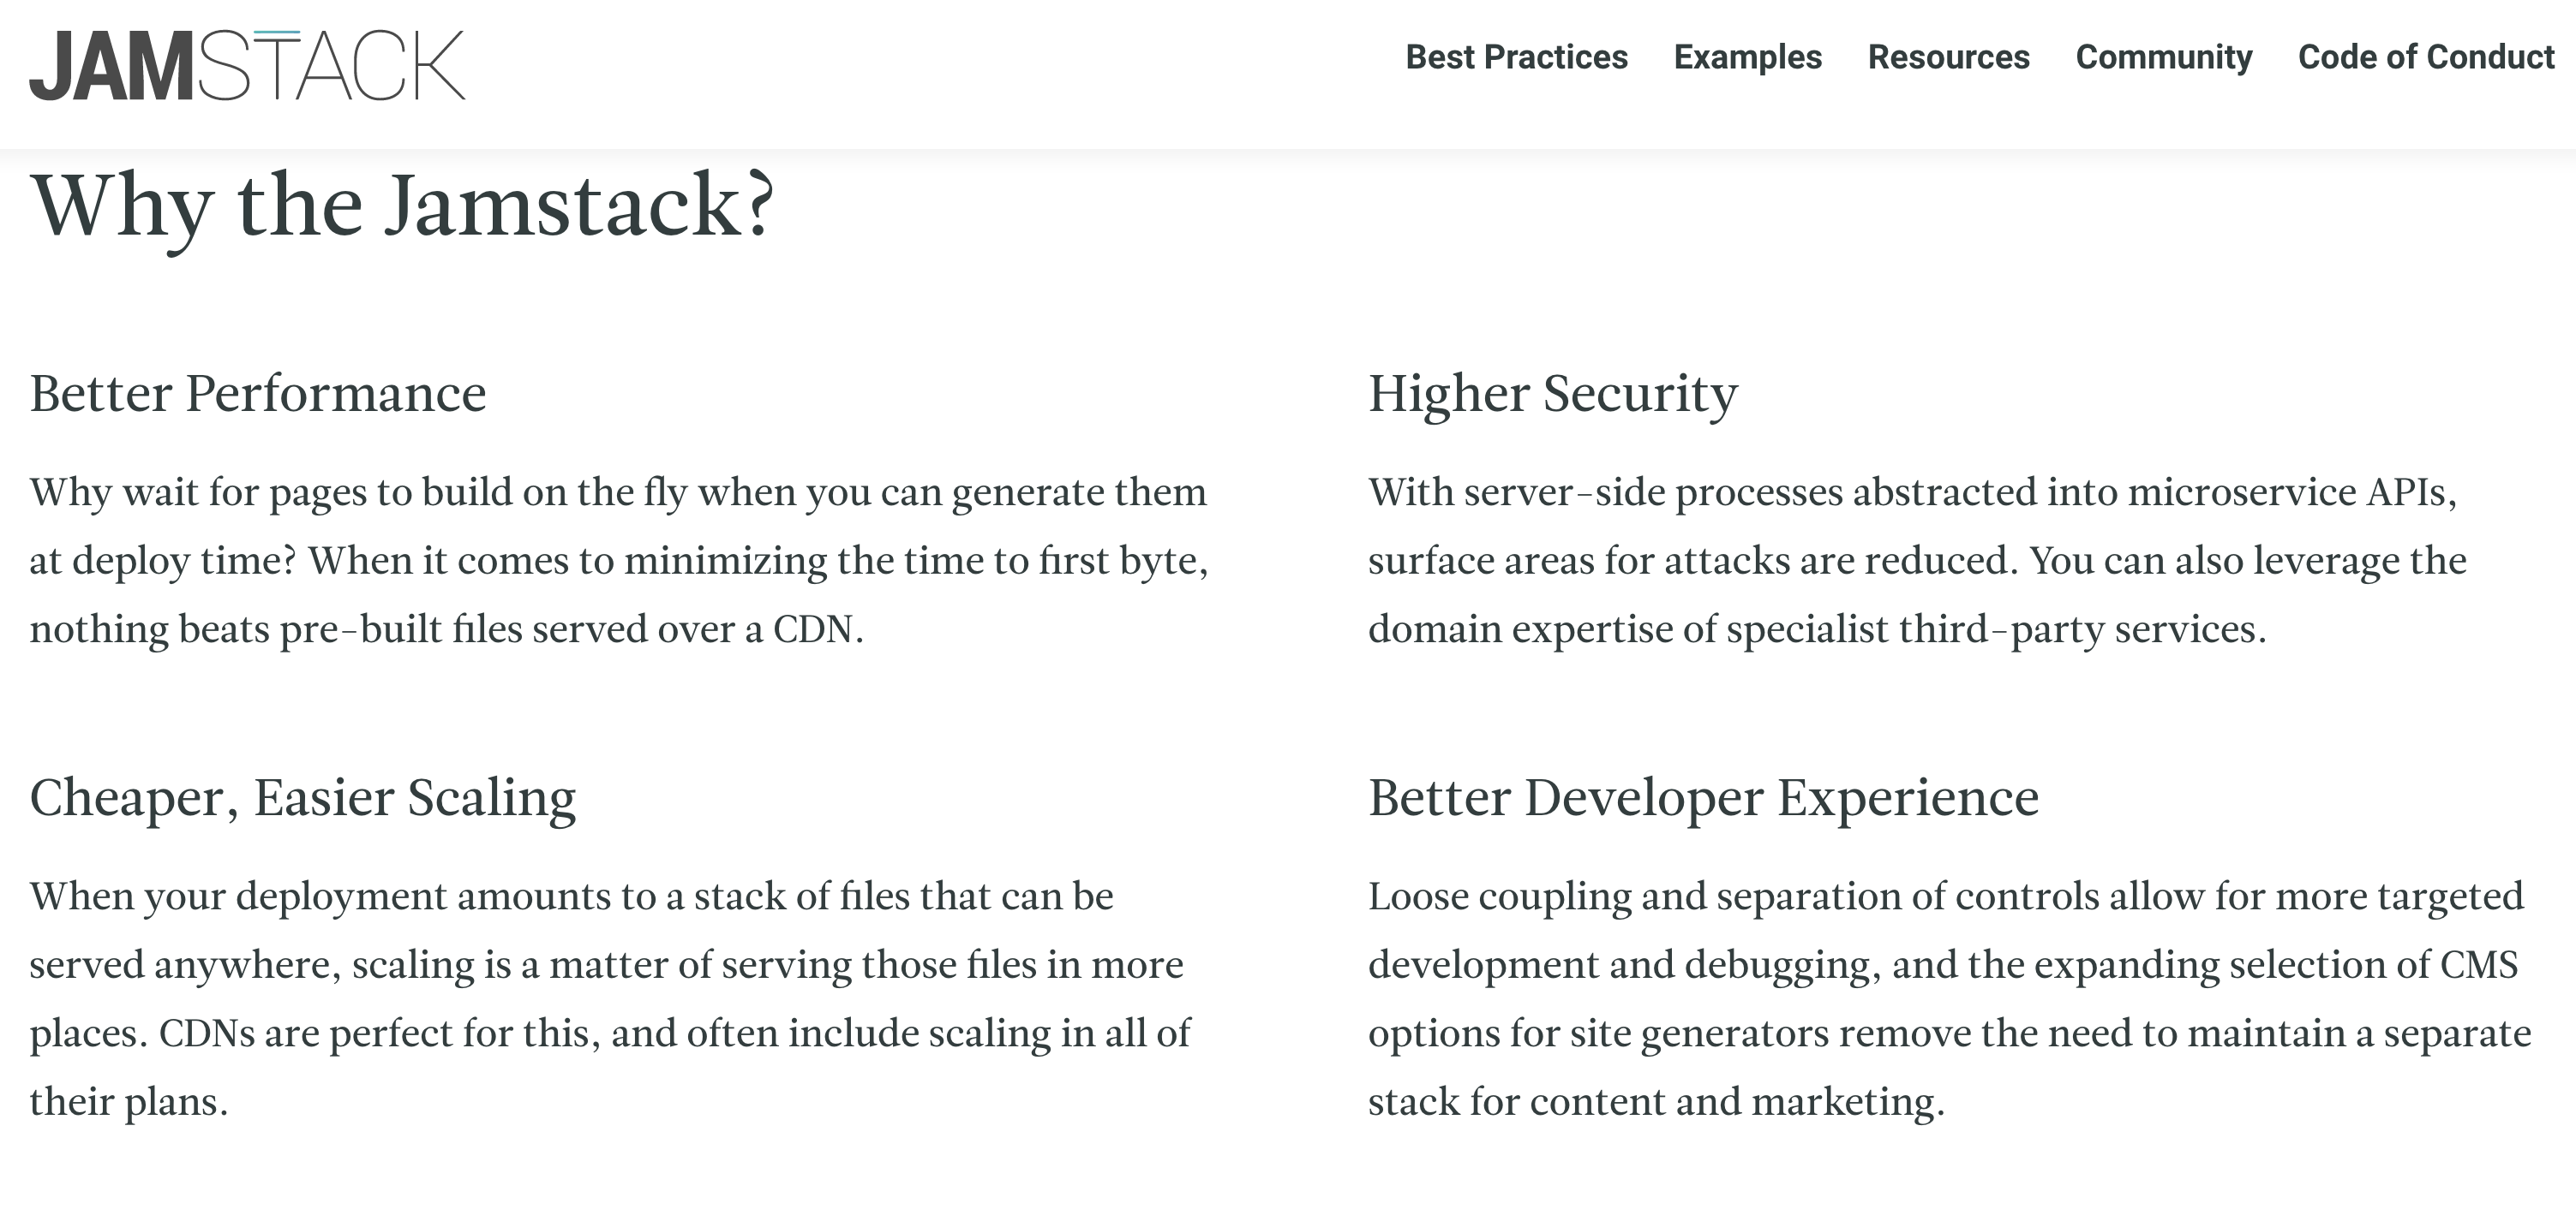
Task: Click the word CDN in the performance text
Action: click(x=813, y=629)
